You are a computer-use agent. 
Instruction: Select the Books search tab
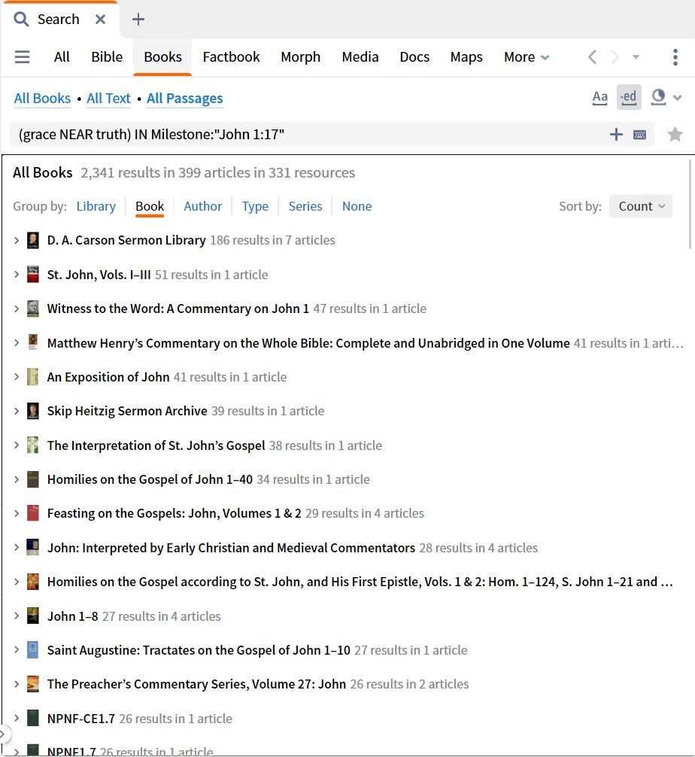click(x=162, y=57)
